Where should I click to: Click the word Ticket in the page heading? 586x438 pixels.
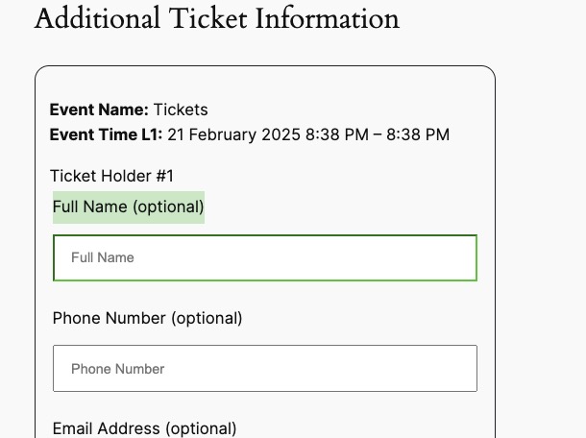point(208,18)
